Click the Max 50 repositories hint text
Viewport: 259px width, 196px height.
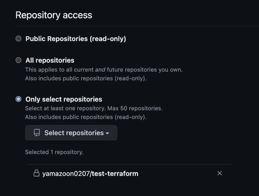135,108
